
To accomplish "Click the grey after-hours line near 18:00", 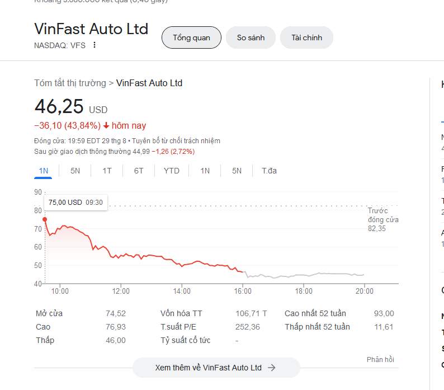I will (303, 275).
